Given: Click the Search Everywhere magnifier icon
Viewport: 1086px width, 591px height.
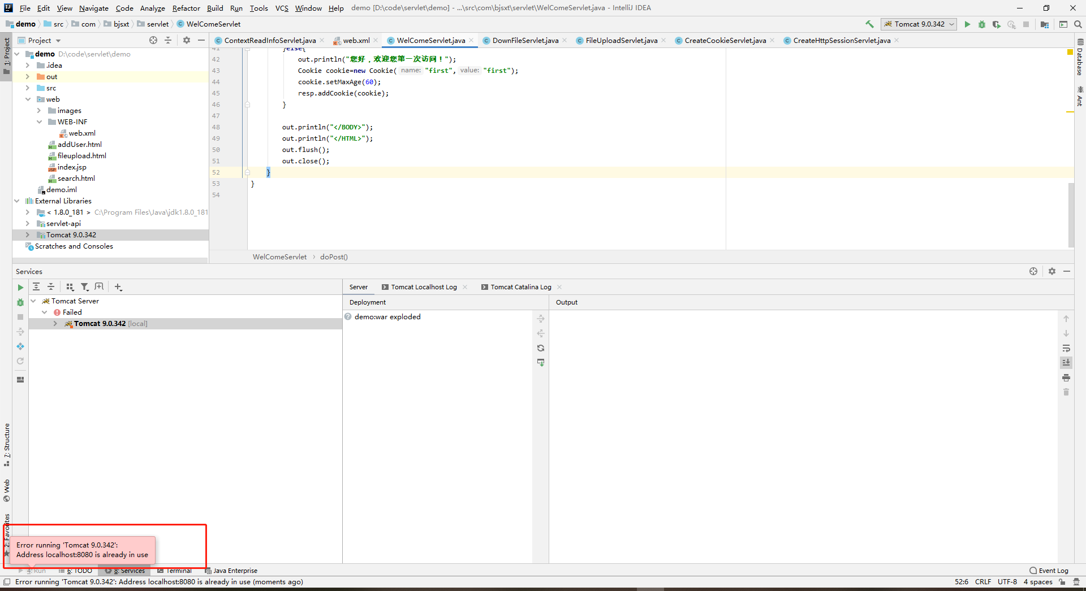Looking at the screenshot, I should (1078, 24).
